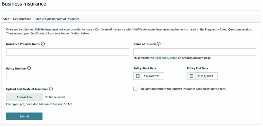Submit the insurance form
This screenshot has height=127, width=263.
[24, 116]
